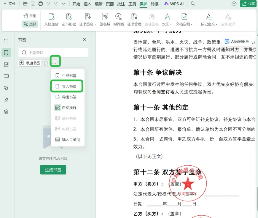Screen dimensions: 258x218
Task: Click the 添加书签 add bookmark button
Action: click(x=30, y=63)
